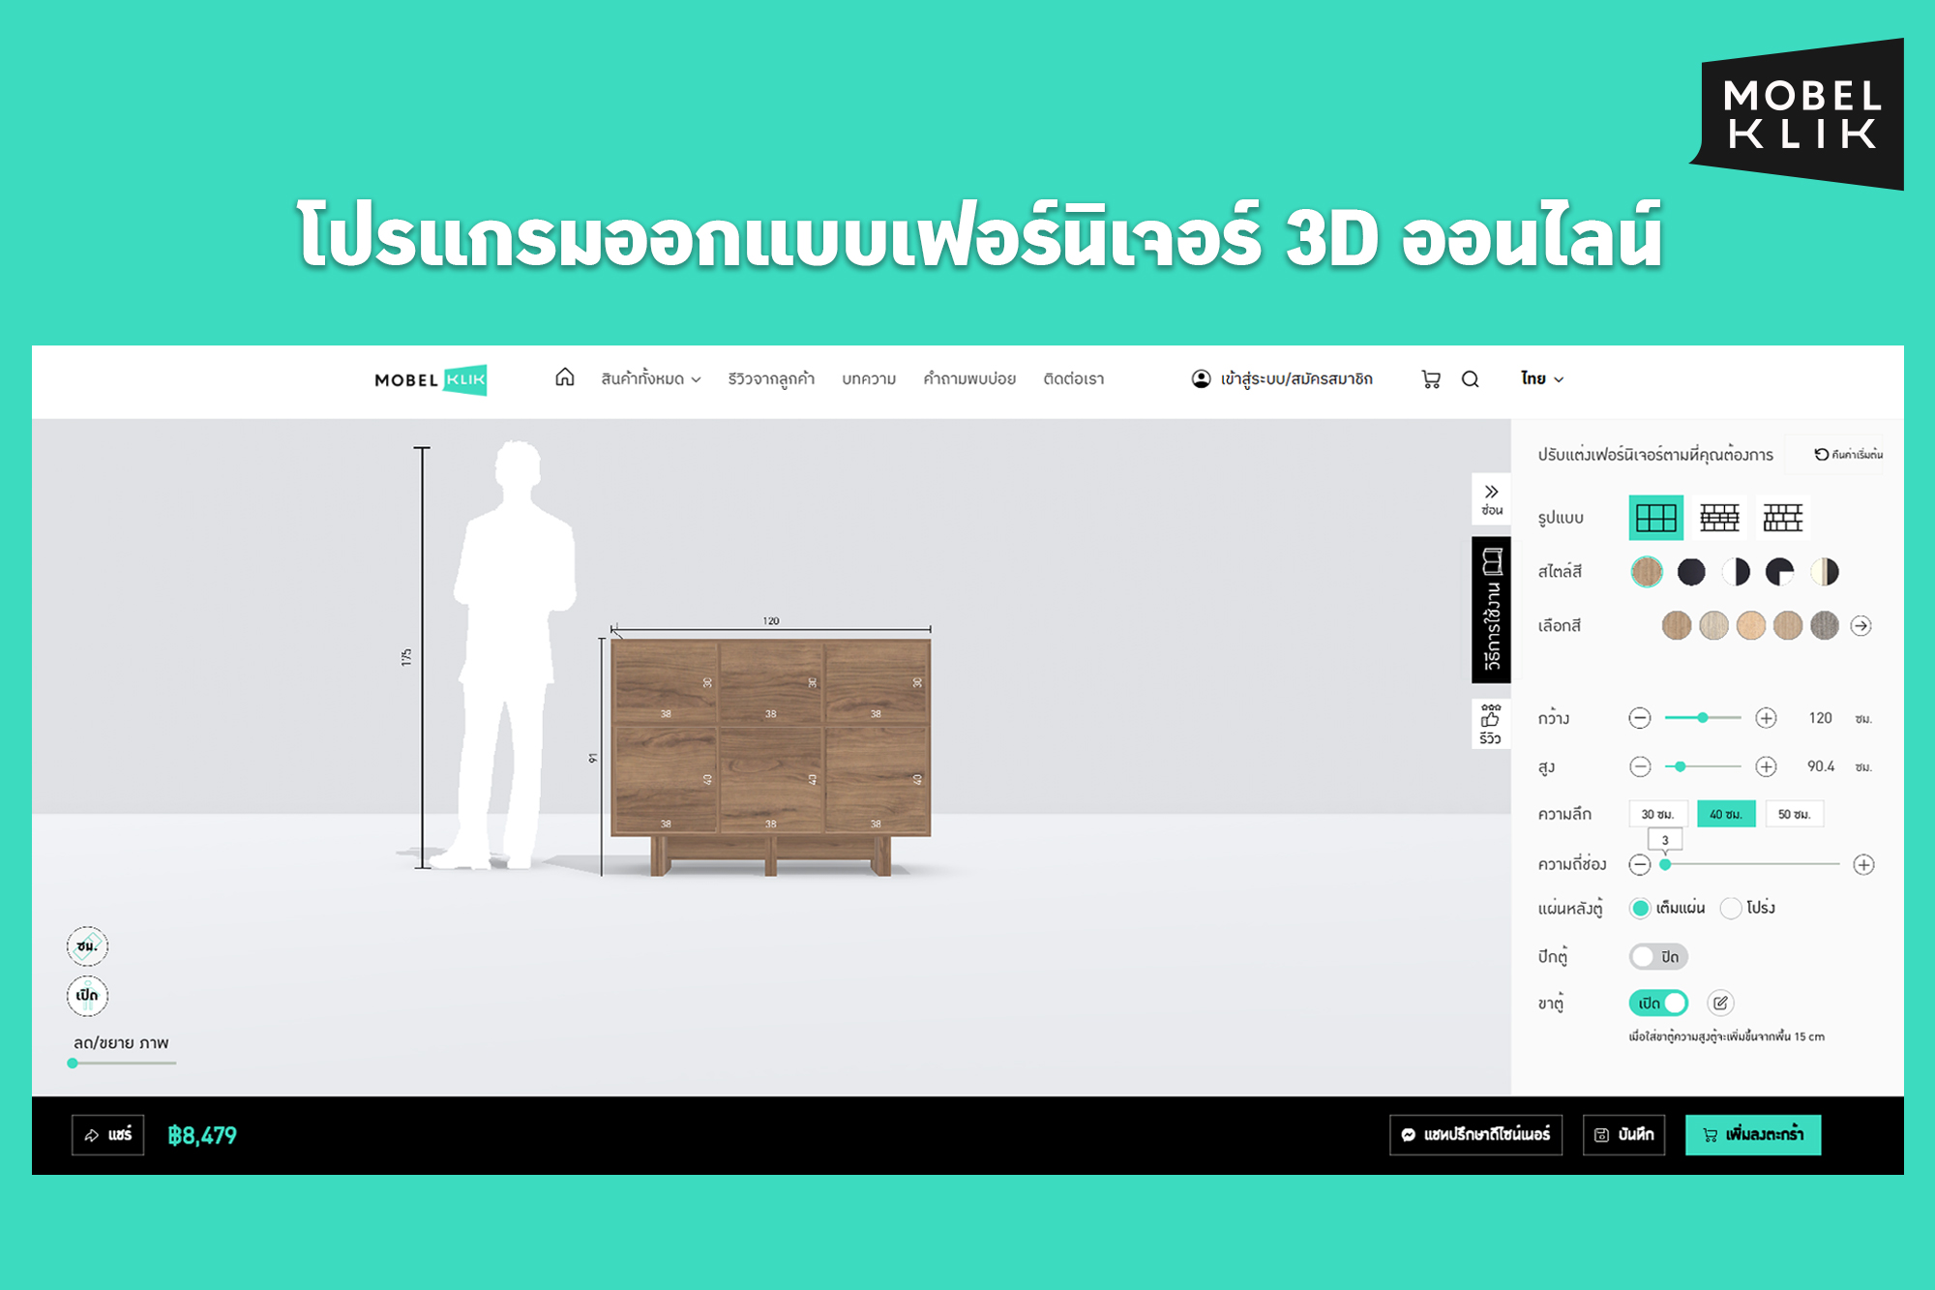
Task: Click the search magnifier icon
Action: pos(1470,379)
